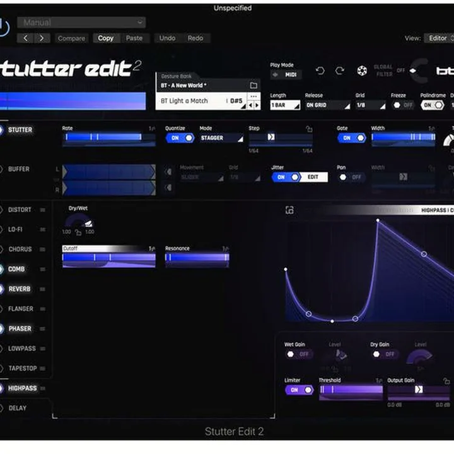454x454 pixels.
Task: Click the three-dot gesture options icon
Action: [253, 96]
